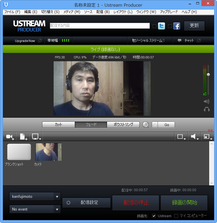
Task: Open the transition speed clock icon
Action: click(146, 125)
